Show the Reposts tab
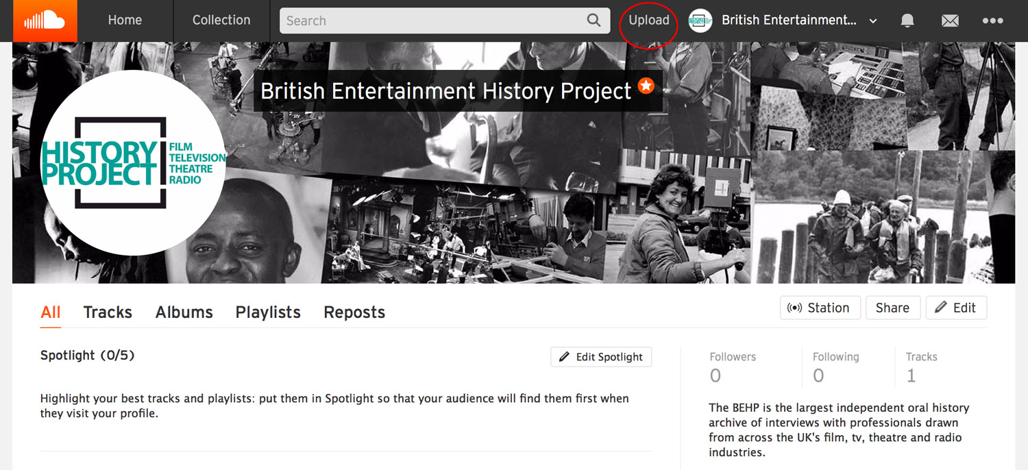The height and width of the screenshot is (470, 1028). pos(354,312)
